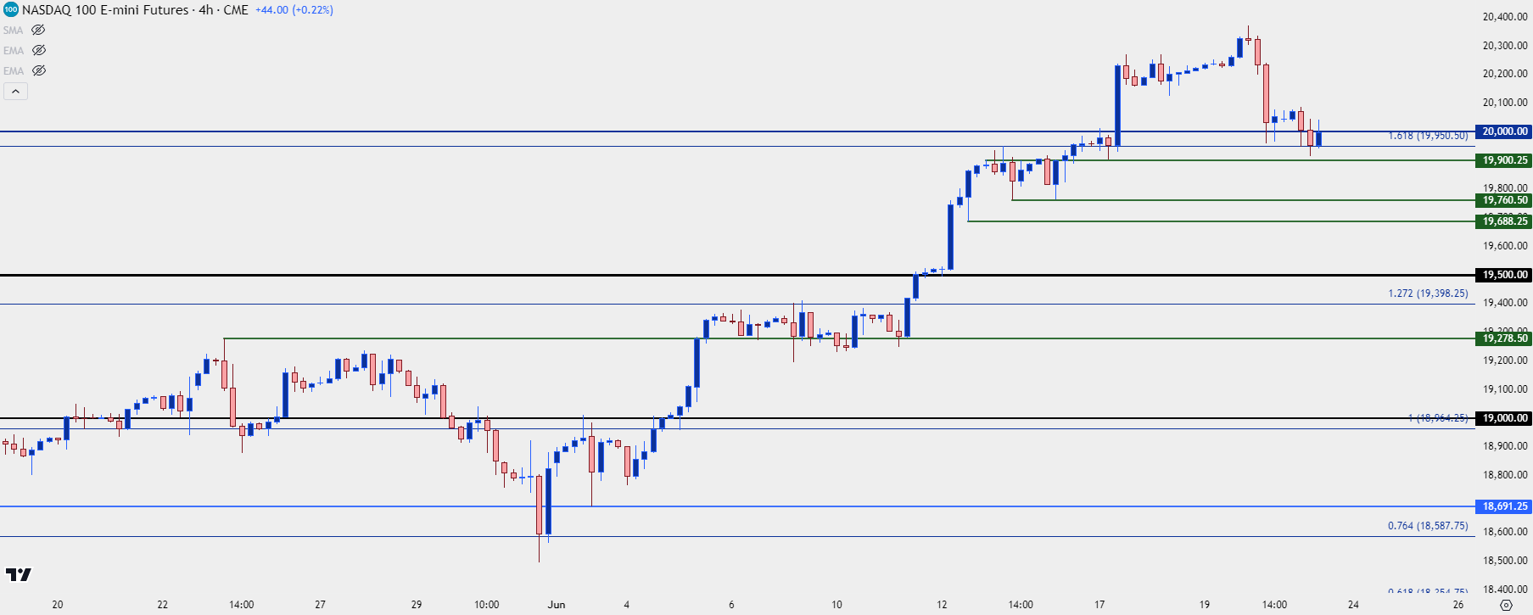The image size is (1533, 615).
Task: Click the CME exchange label
Action: pyautogui.click(x=236, y=10)
